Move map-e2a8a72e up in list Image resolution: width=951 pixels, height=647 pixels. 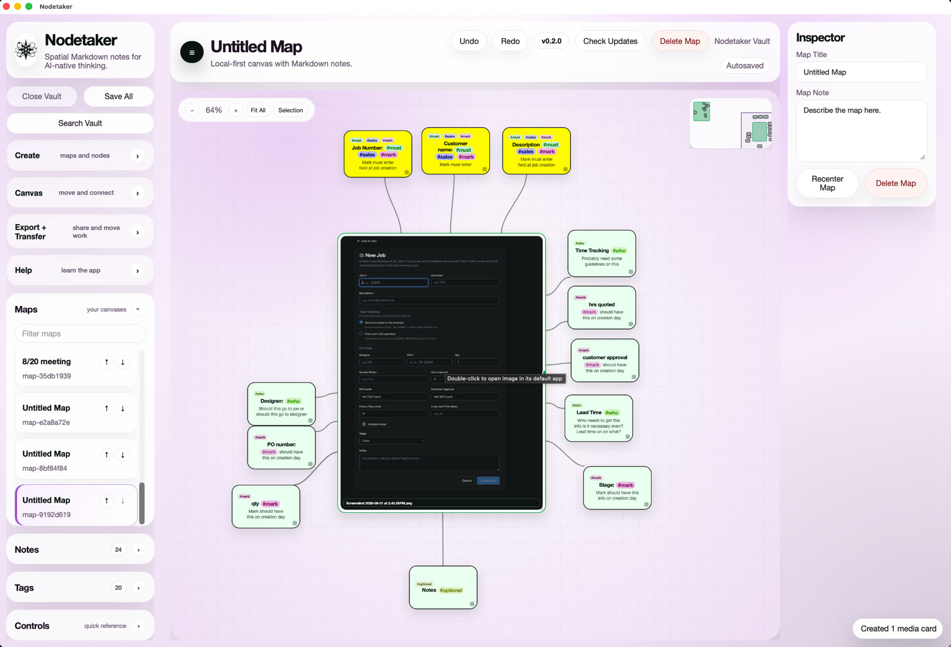click(107, 409)
